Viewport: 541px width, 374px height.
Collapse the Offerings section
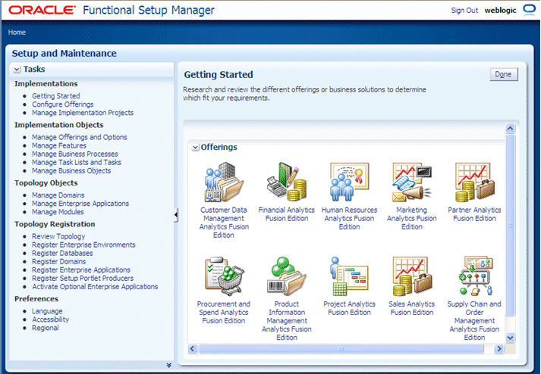click(195, 148)
